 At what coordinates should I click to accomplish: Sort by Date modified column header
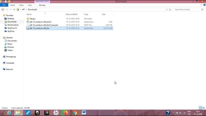[71, 14]
